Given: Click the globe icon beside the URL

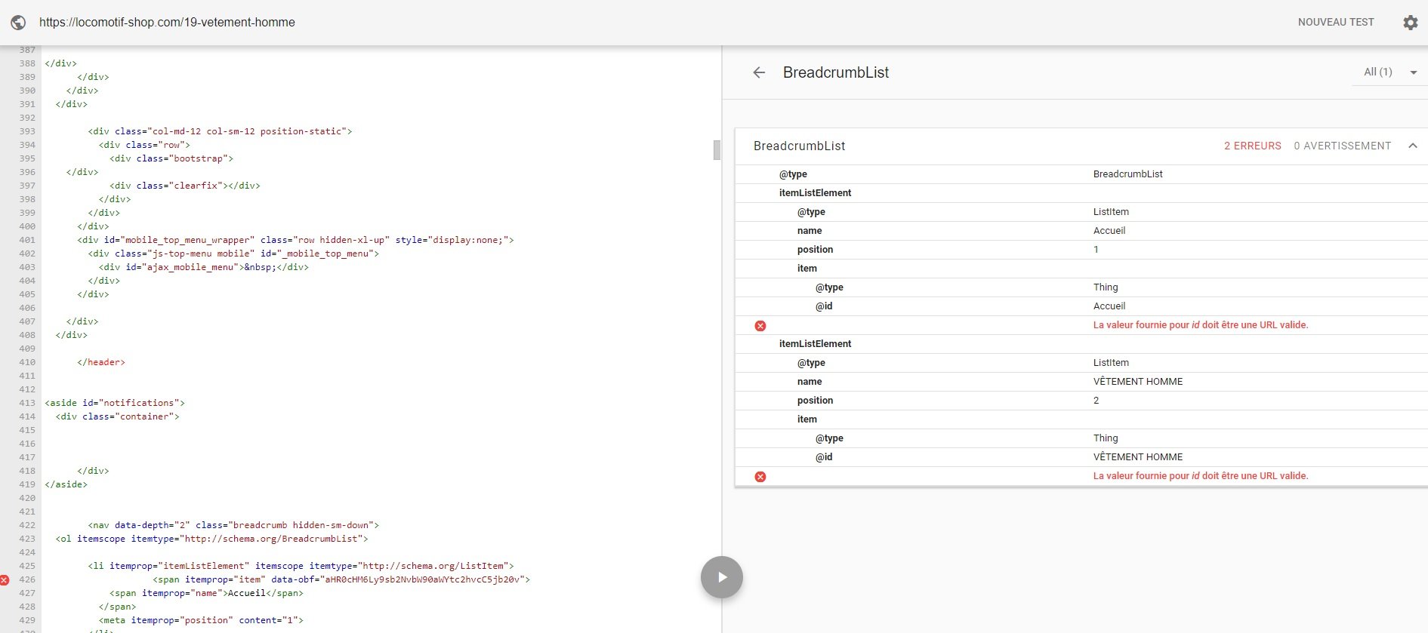Looking at the screenshot, I should [18, 23].
